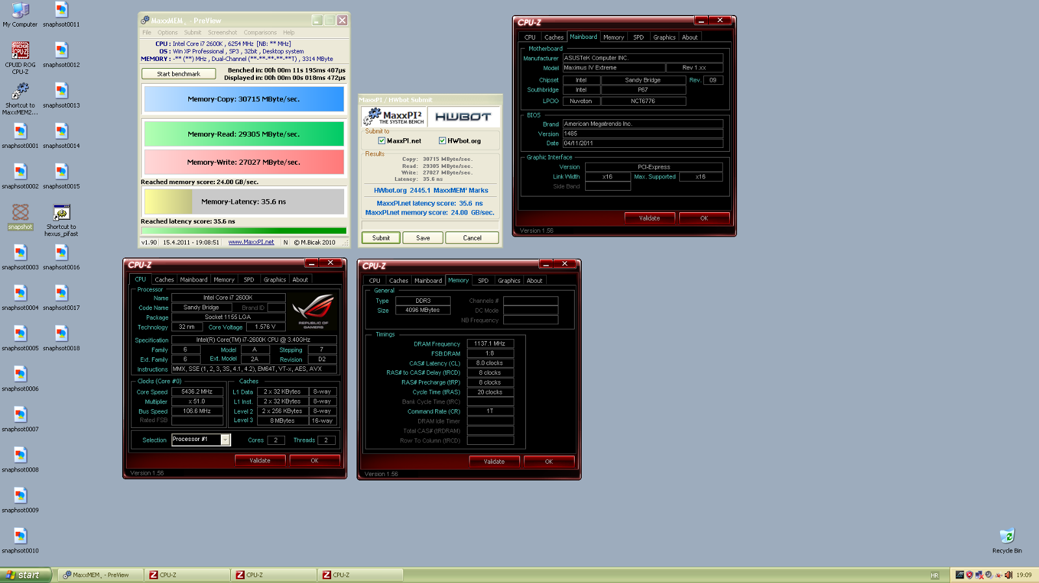This screenshot has height=583, width=1039.
Task: Click the Core Speed value field in CPU-Z
Action: point(197,392)
